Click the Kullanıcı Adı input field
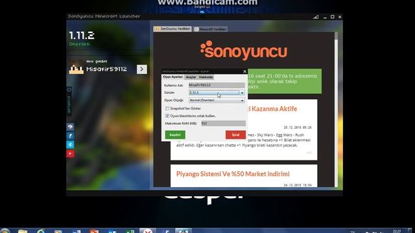 [x=217, y=85]
